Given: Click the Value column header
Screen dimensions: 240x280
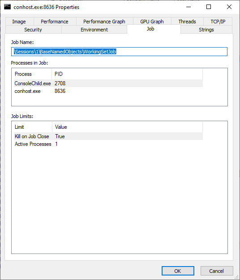Looking at the screenshot, I should tap(127, 127).
